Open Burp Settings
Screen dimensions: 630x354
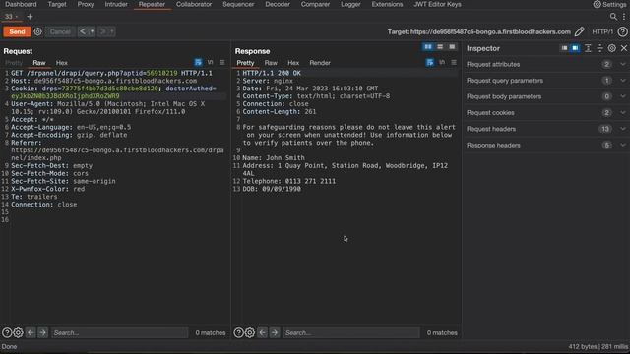pos(609,4)
